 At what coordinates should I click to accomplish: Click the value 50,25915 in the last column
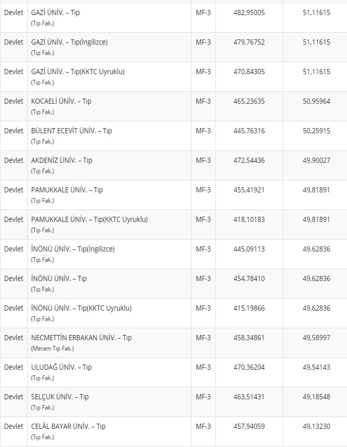316,131
